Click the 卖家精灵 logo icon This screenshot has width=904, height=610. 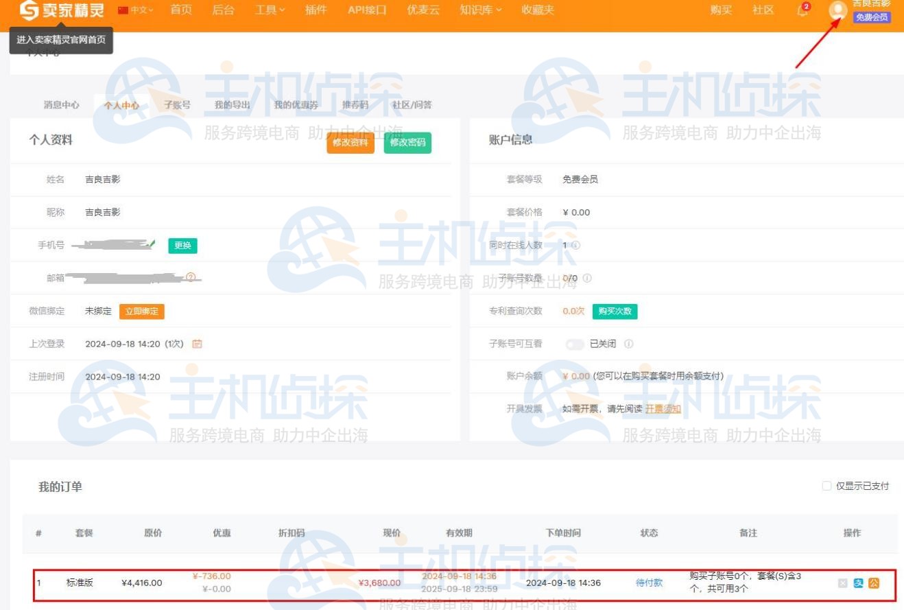tap(29, 10)
